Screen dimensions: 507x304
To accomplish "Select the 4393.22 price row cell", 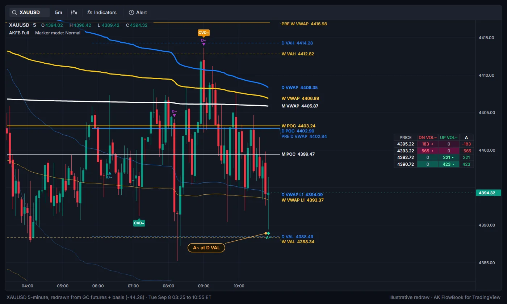I will [406, 151].
